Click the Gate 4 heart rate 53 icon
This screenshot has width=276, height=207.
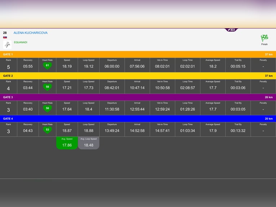pos(47,130)
